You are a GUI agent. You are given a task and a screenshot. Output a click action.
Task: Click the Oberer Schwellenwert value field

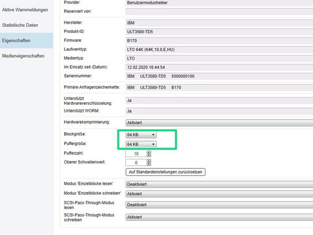pyautogui.click(x=136, y=162)
